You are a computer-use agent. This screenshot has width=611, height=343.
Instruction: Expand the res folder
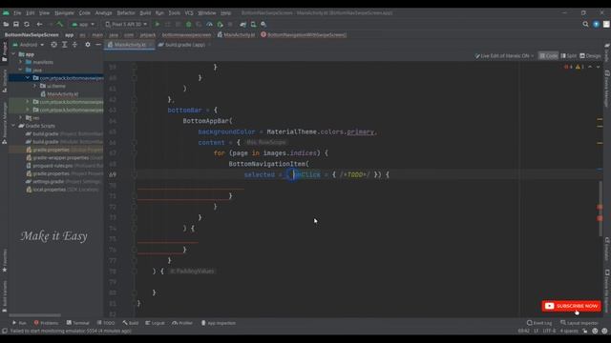coord(21,117)
